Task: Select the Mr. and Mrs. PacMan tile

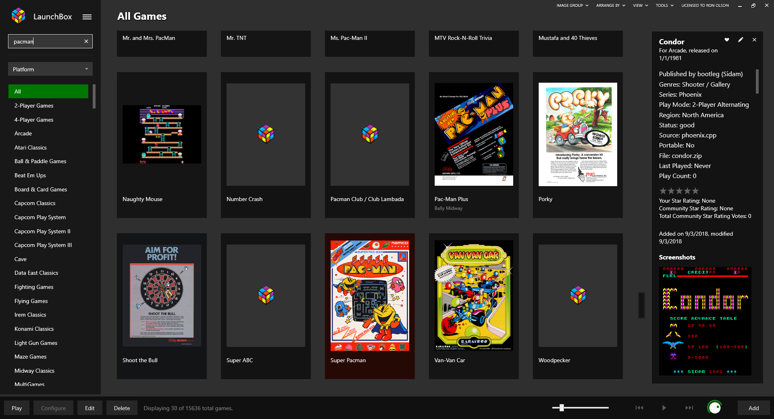Action: tap(162, 44)
